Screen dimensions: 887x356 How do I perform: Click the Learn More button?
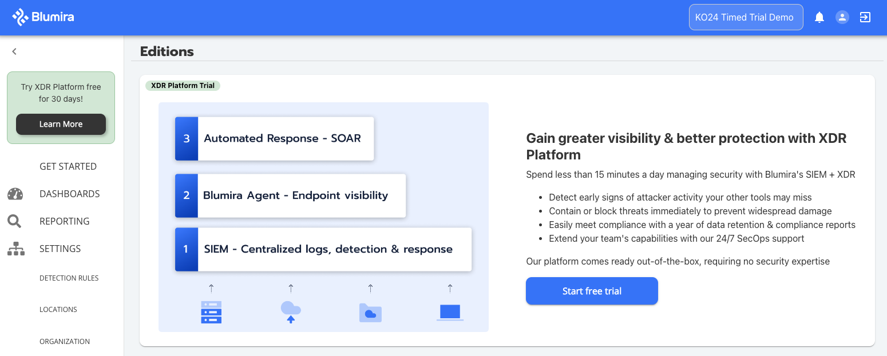click(x=61, y=124)
